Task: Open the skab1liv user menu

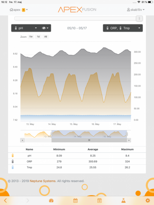Action: (x=136, y=10)
